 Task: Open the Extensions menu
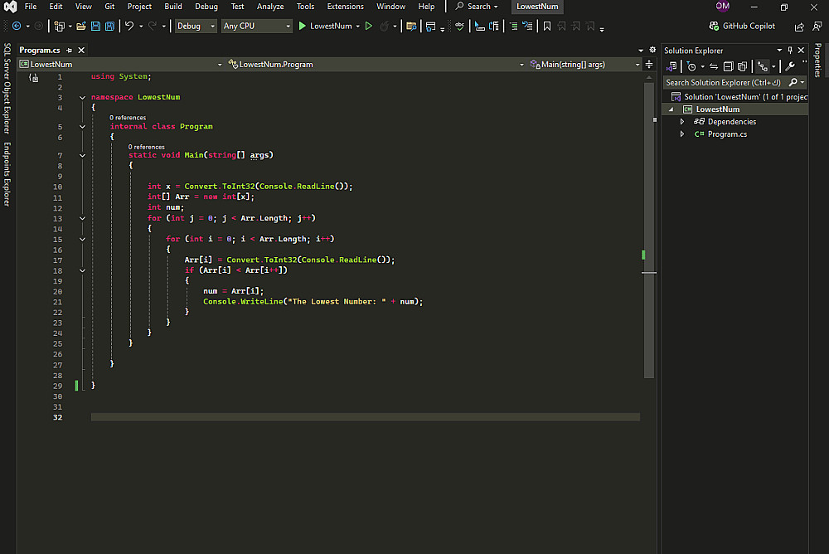click(x=345, y=7)
